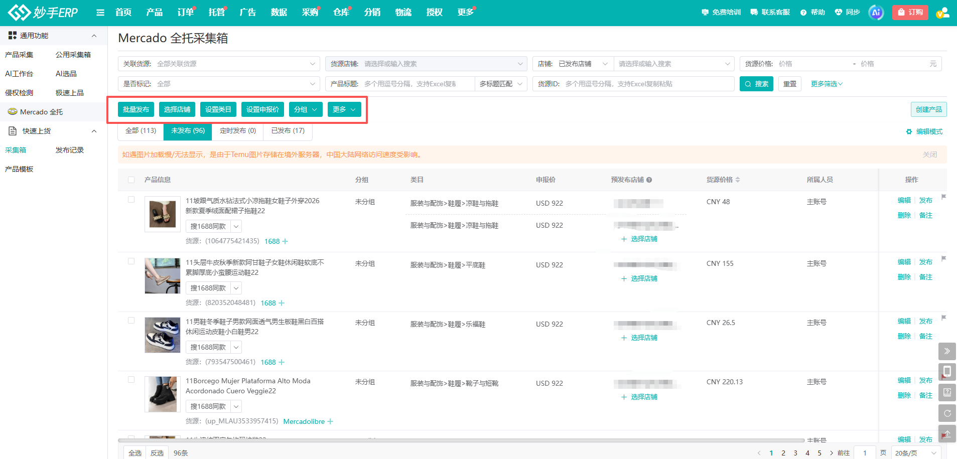Image resolution: width=957 pixels, height=459 pixels.
Task: Click the gear icon for 编辑模式
Action: 909,131
